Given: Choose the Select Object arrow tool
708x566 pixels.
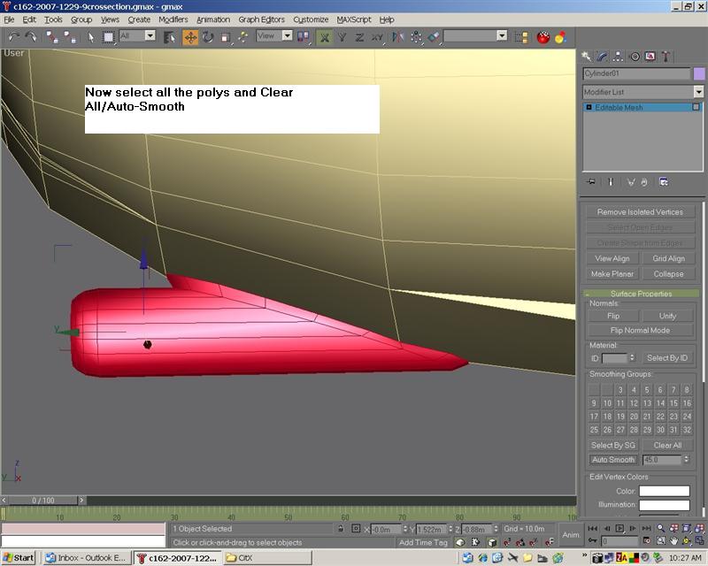Looking at the screenshot, I should point(91,37).
